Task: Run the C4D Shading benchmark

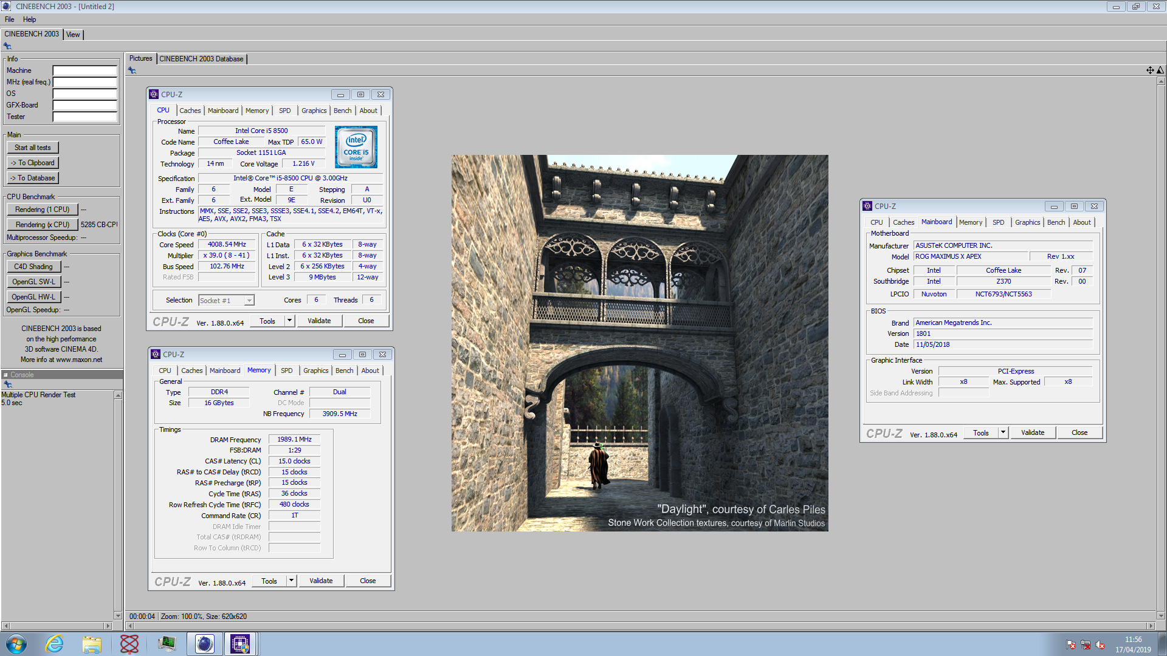Action: coord(33,267)
